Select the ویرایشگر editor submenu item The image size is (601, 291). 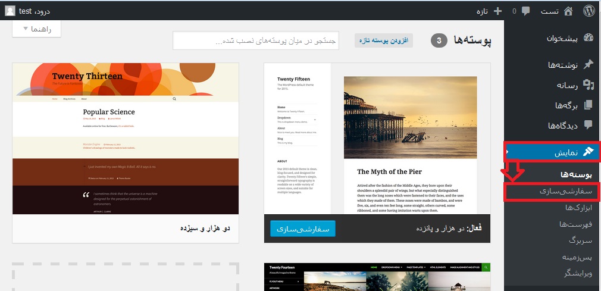578,273
